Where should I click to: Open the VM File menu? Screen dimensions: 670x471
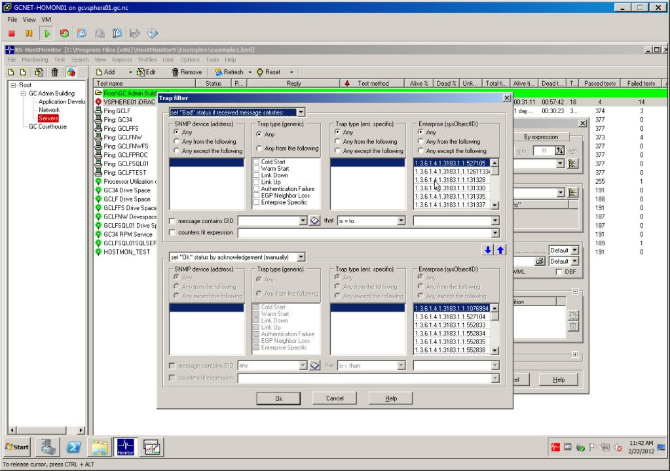12,20
